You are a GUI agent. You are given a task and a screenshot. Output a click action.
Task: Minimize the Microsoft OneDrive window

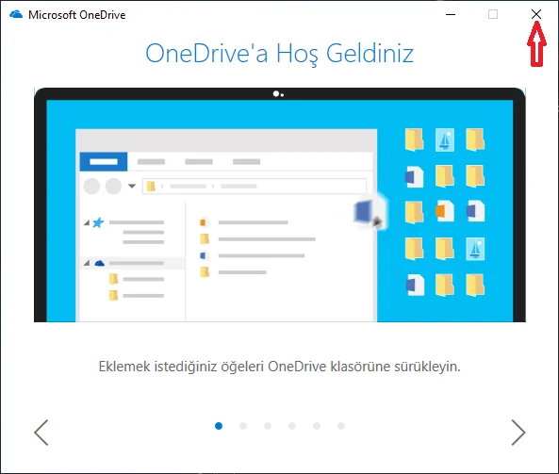pos(451,15)
